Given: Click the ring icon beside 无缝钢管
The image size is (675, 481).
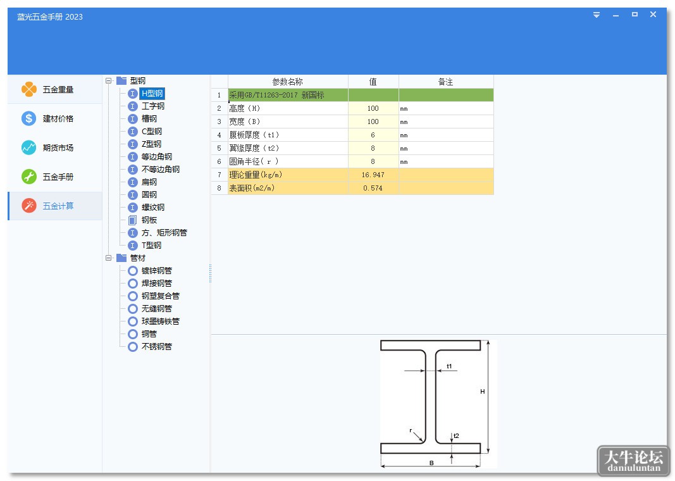Looking at the screenshot, I should point(133,309).
